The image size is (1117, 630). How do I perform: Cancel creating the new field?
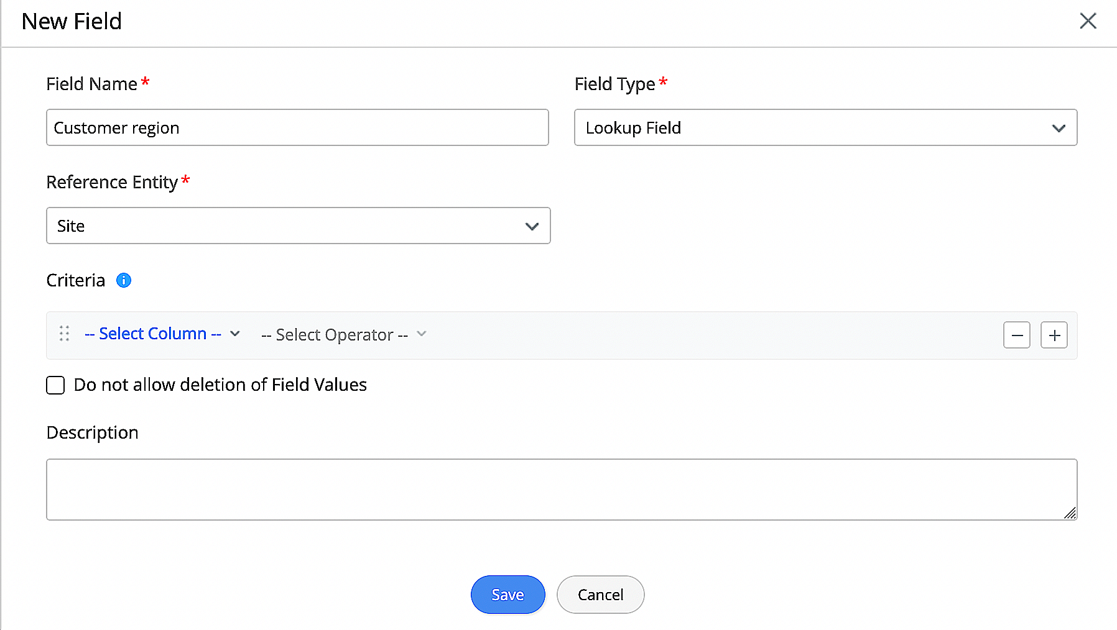[600, 595]
